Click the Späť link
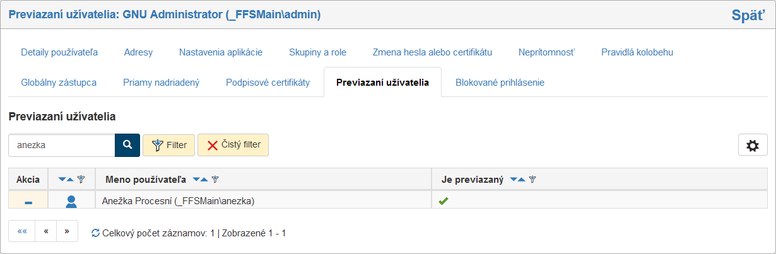This screenshot has height=254, width=776. 748,16
